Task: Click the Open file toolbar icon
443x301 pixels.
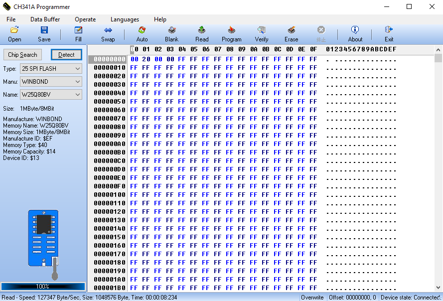Action: 14,34
